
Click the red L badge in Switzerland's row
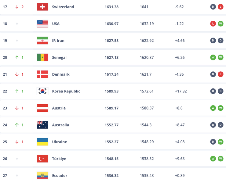[221, 7]
